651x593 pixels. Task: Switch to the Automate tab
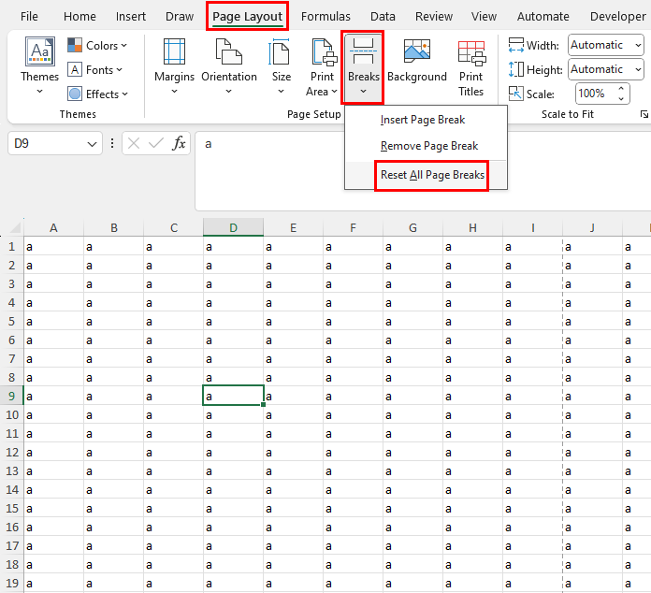(543, 17)
